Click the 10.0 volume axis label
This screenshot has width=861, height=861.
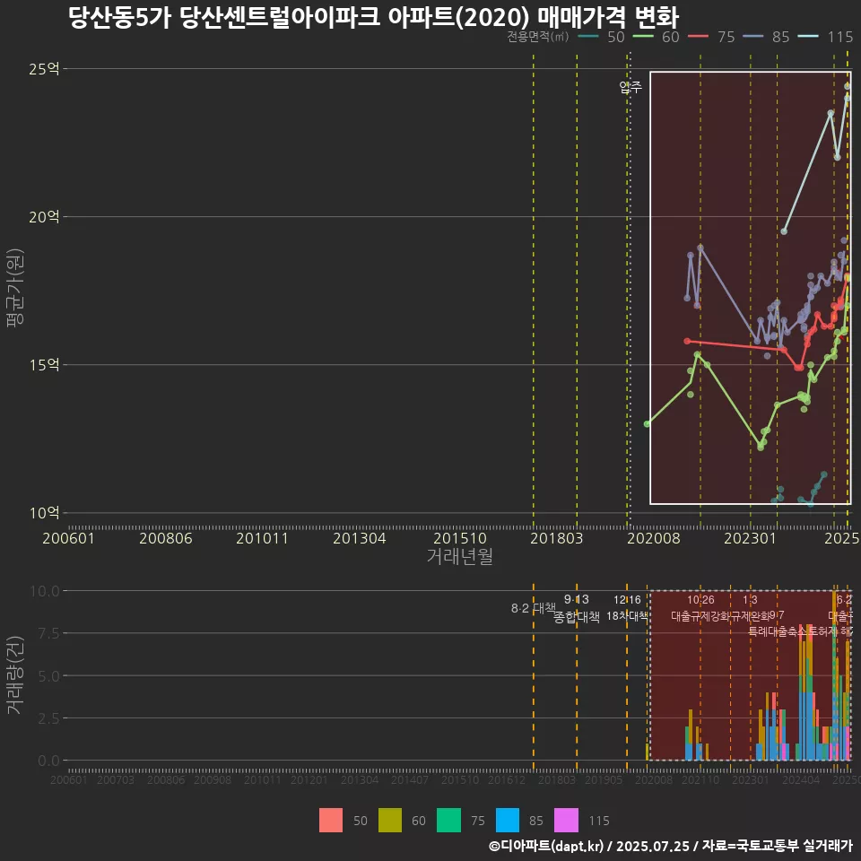[x=45, y=591]
